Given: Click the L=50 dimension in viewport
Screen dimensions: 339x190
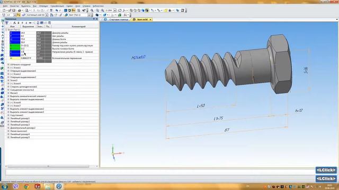Looking at the screenshot, I should pyautogui.click(x=201, y=106).
